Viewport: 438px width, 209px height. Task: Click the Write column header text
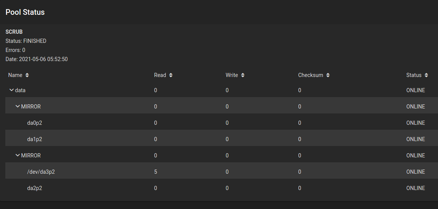point(232,75)
